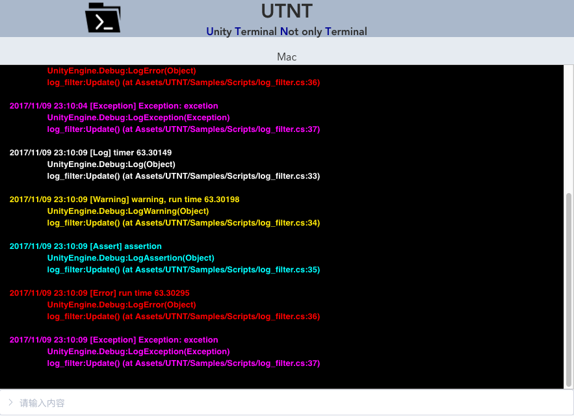Click the '[Assert] assertion' log entry

tap(86, 246)
